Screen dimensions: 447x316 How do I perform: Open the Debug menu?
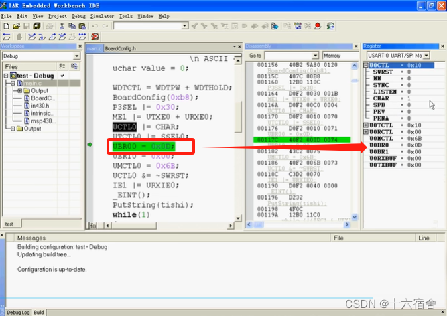[78, 16]
